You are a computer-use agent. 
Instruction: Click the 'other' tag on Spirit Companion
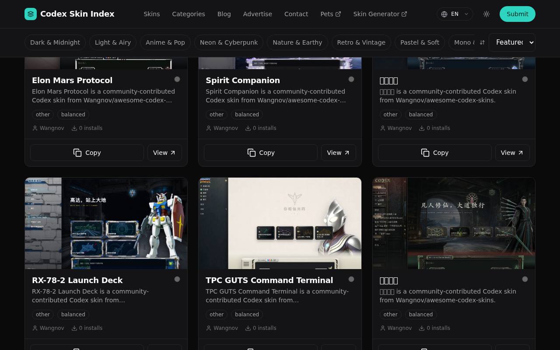(x=217, y=115)
